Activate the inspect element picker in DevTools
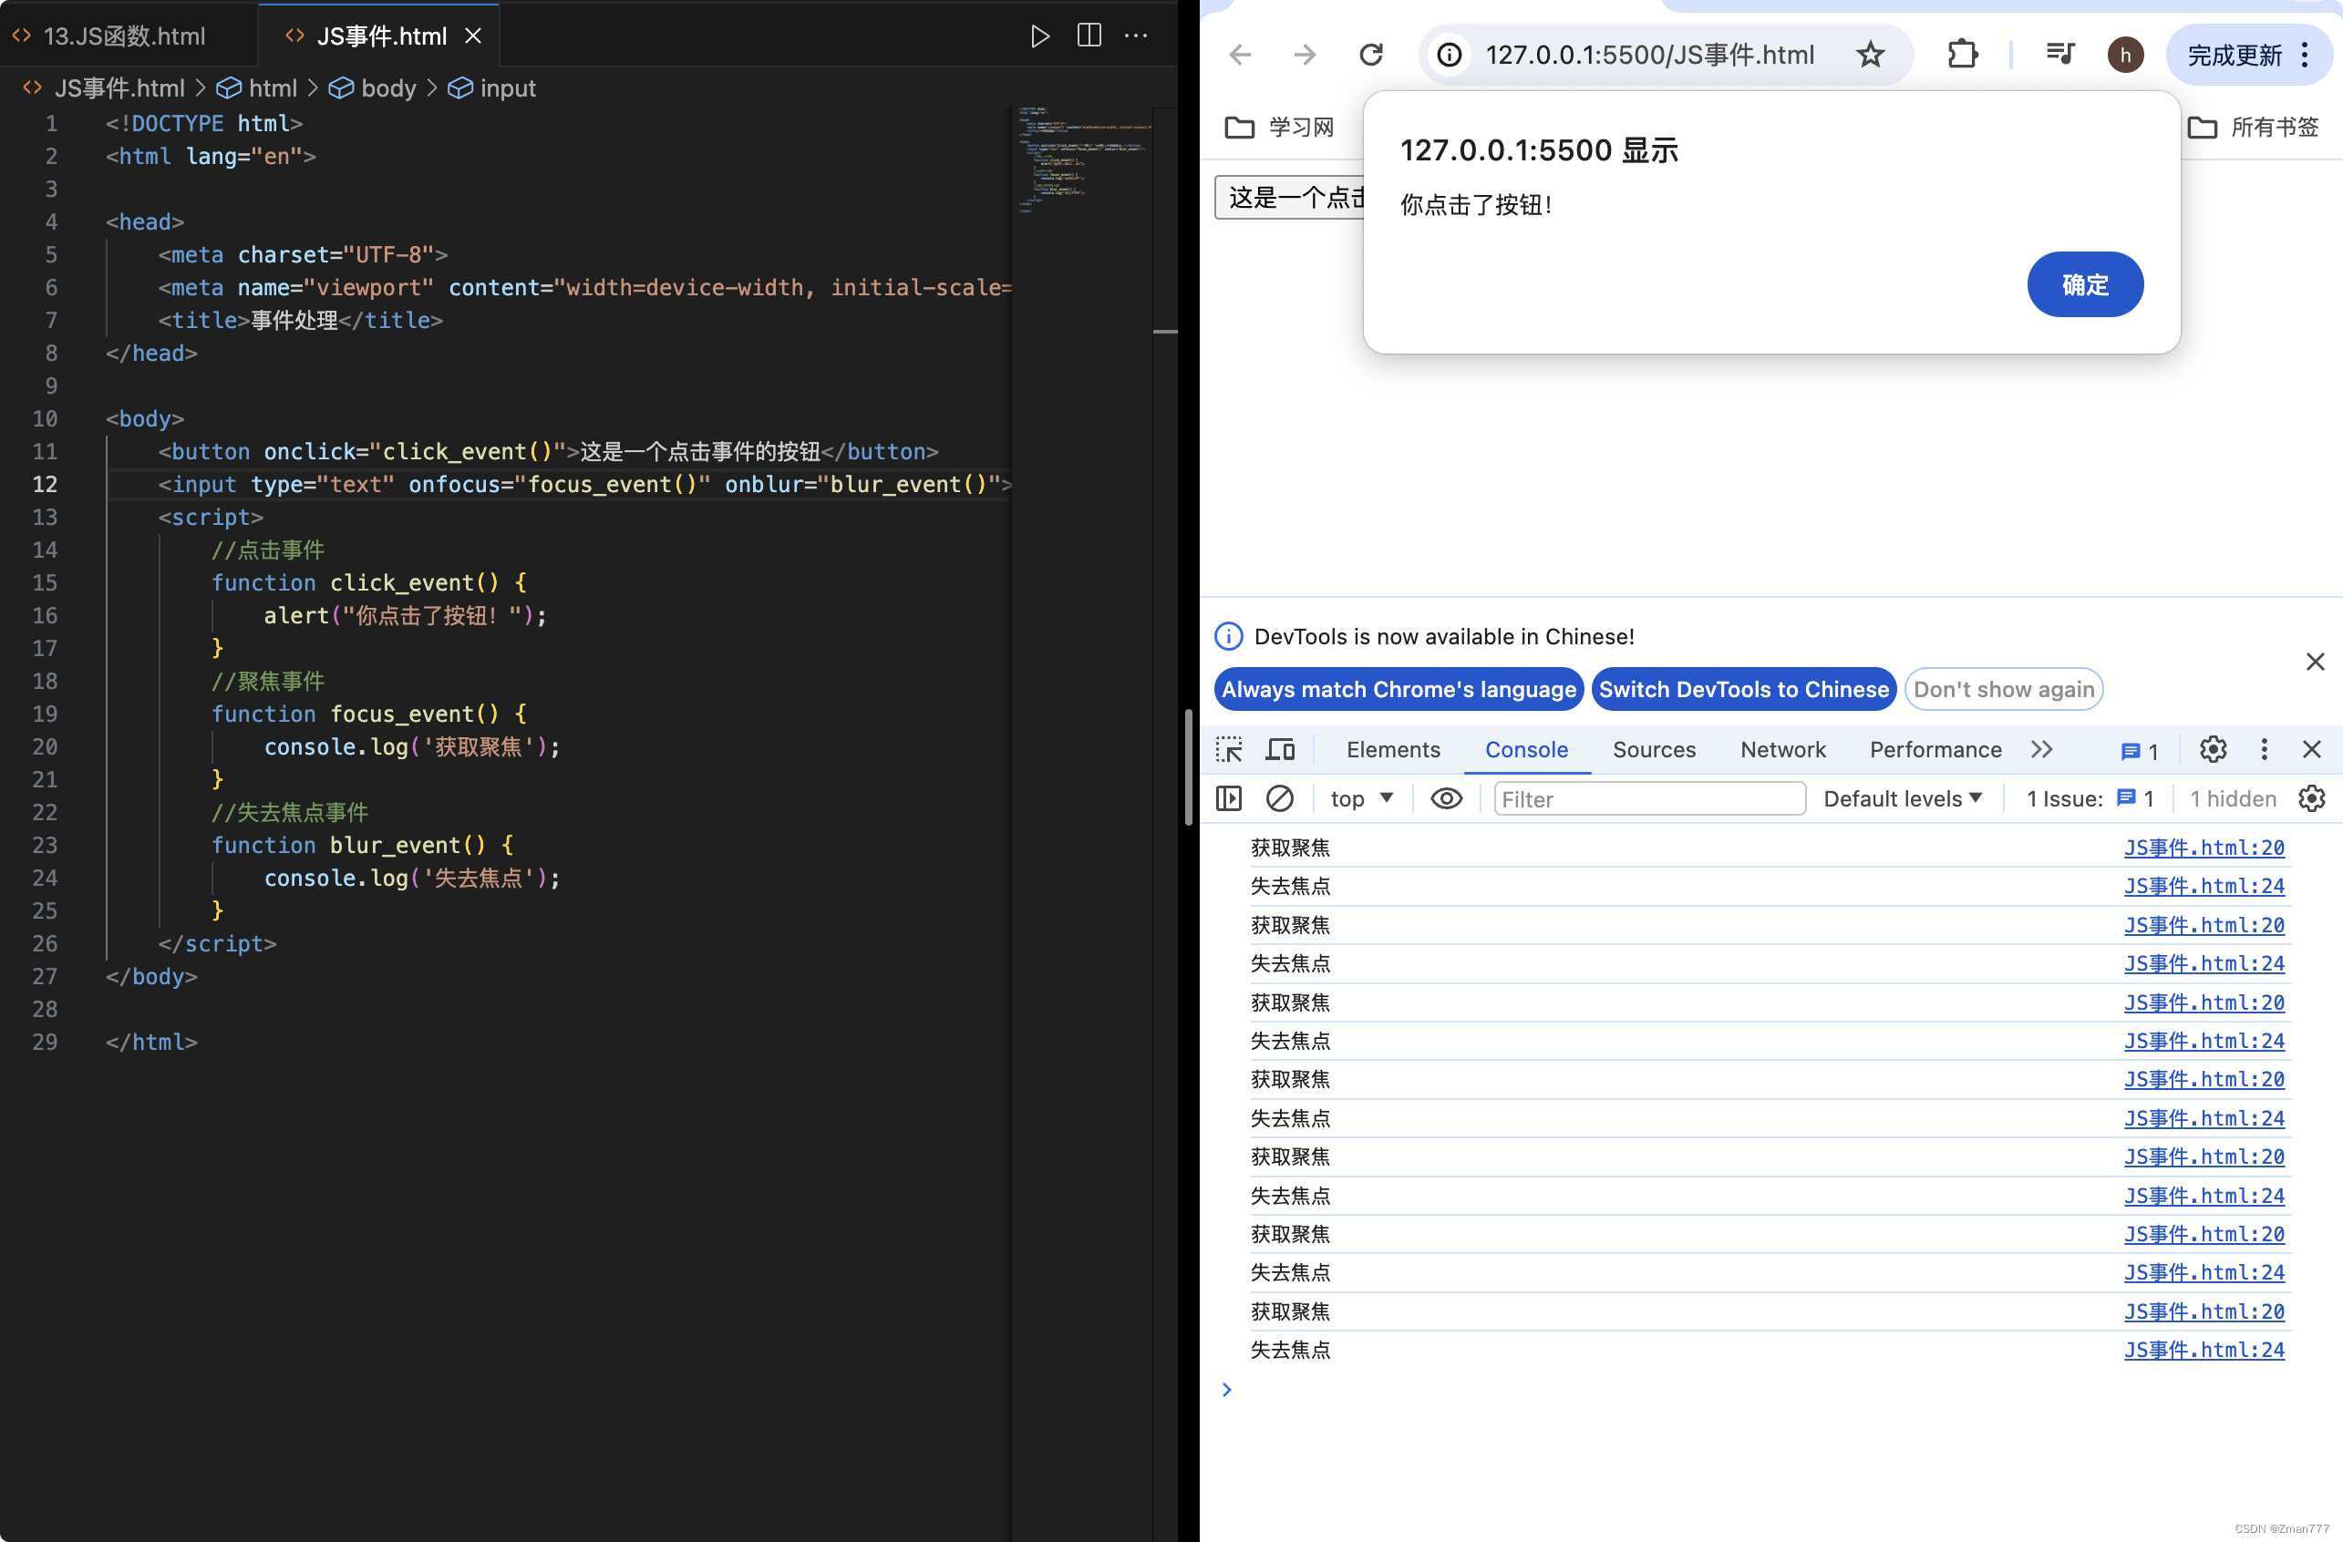The image size is (2343, 1542). (1229, 749)
